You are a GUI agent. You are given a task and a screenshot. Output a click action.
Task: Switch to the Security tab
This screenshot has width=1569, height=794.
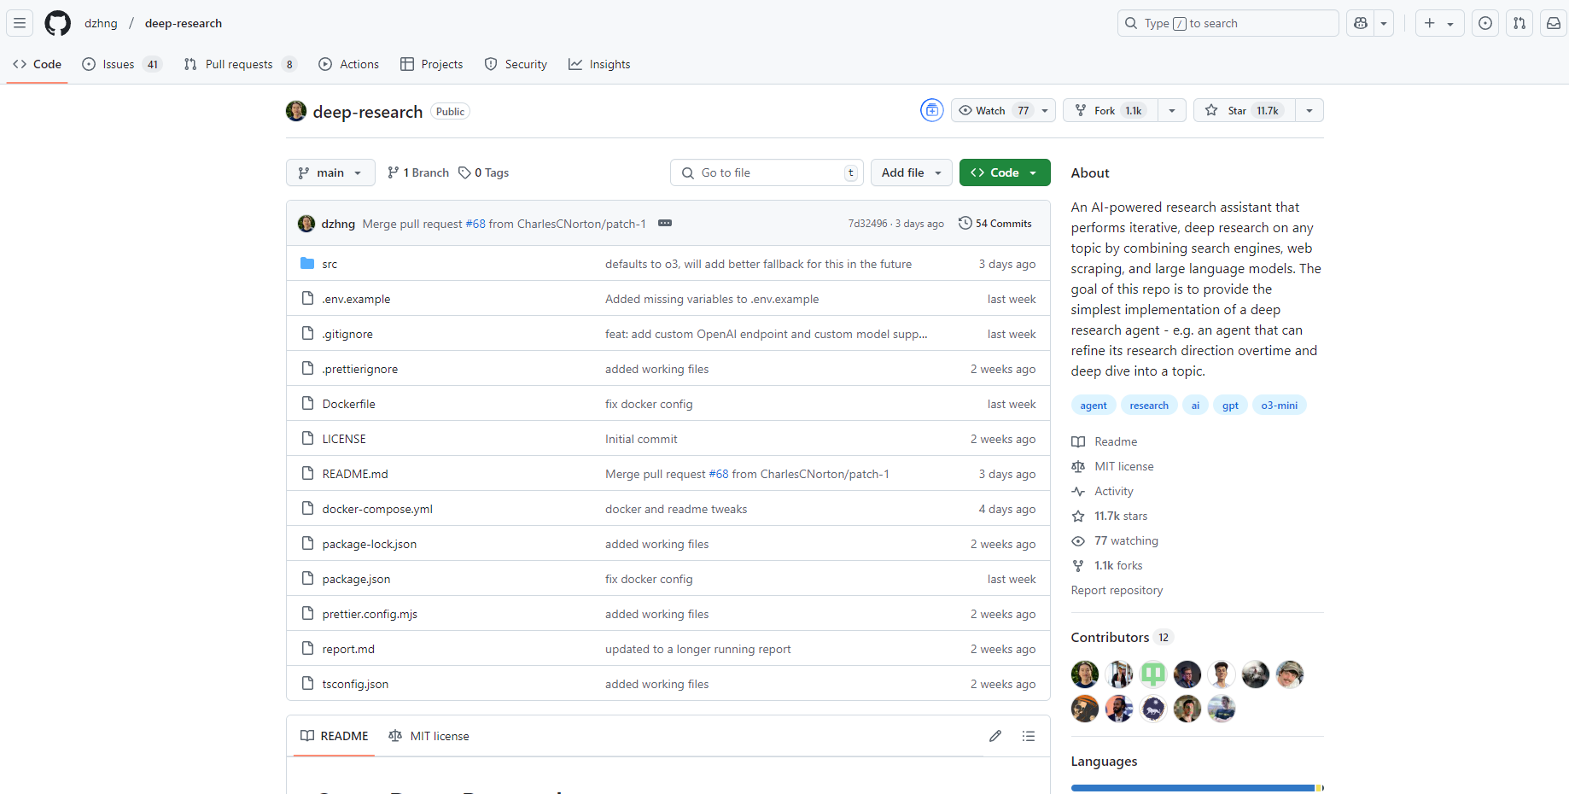click(516, 64)
